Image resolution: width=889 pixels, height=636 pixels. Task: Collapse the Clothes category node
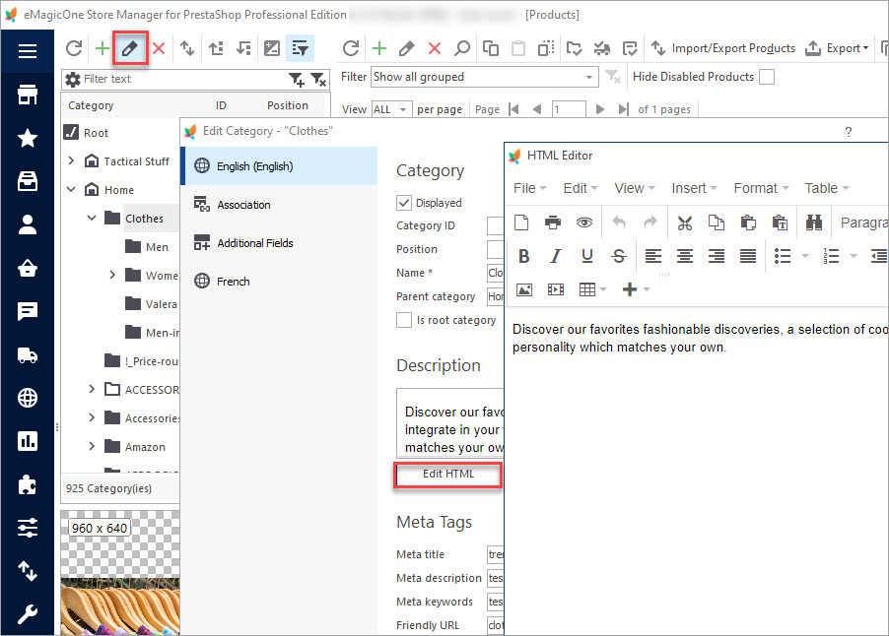tap(92, 218)
